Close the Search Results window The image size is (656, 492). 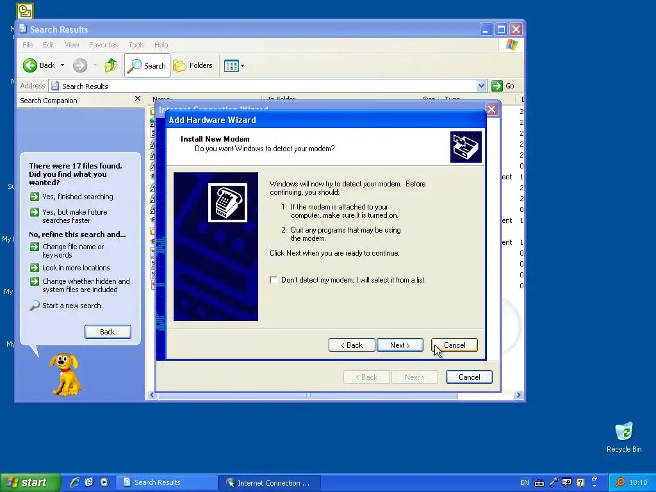tap(516, 29)
